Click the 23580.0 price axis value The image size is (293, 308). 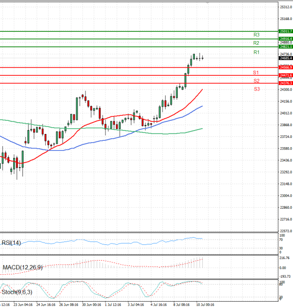tap(286, 149)
